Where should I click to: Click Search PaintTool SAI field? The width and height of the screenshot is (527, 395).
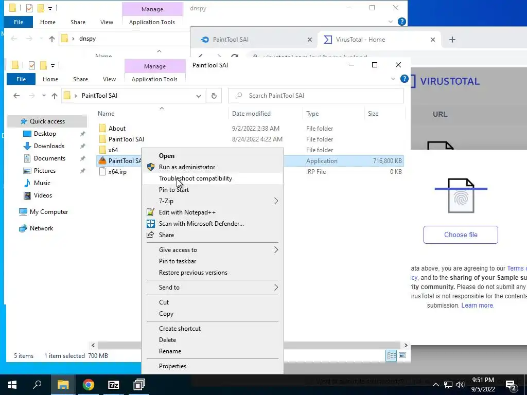316,96
